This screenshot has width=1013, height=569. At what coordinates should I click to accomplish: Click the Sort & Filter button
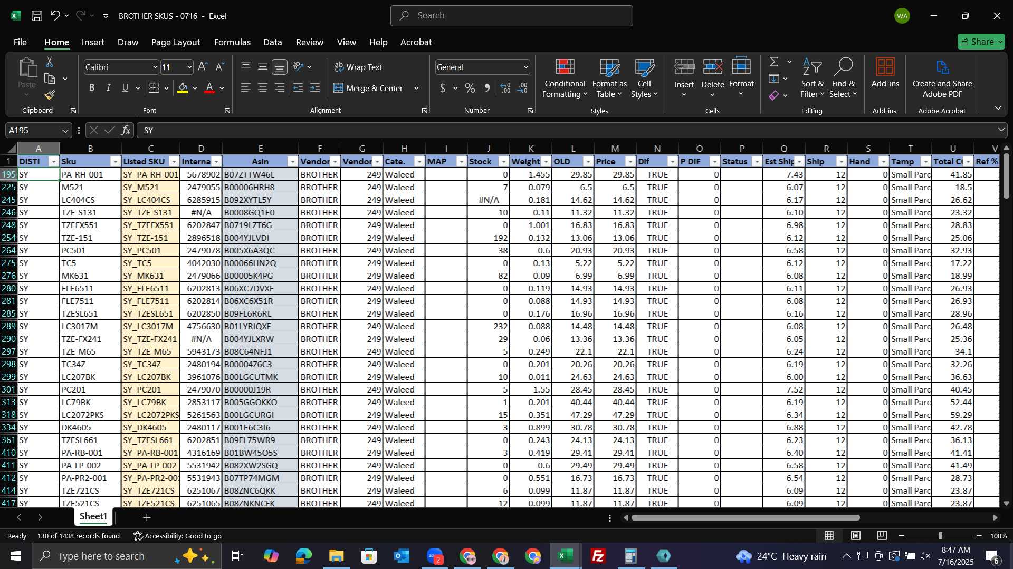point(812,78)
